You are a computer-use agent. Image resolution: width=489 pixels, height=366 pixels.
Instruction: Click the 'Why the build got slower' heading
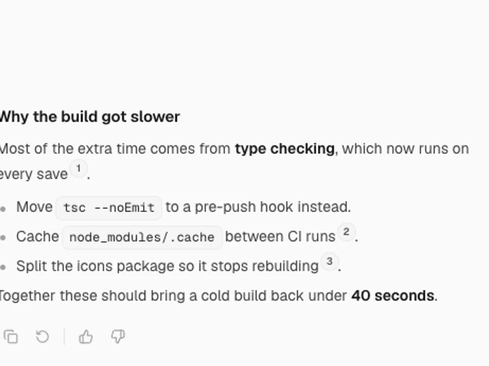[x=89, y=117]
